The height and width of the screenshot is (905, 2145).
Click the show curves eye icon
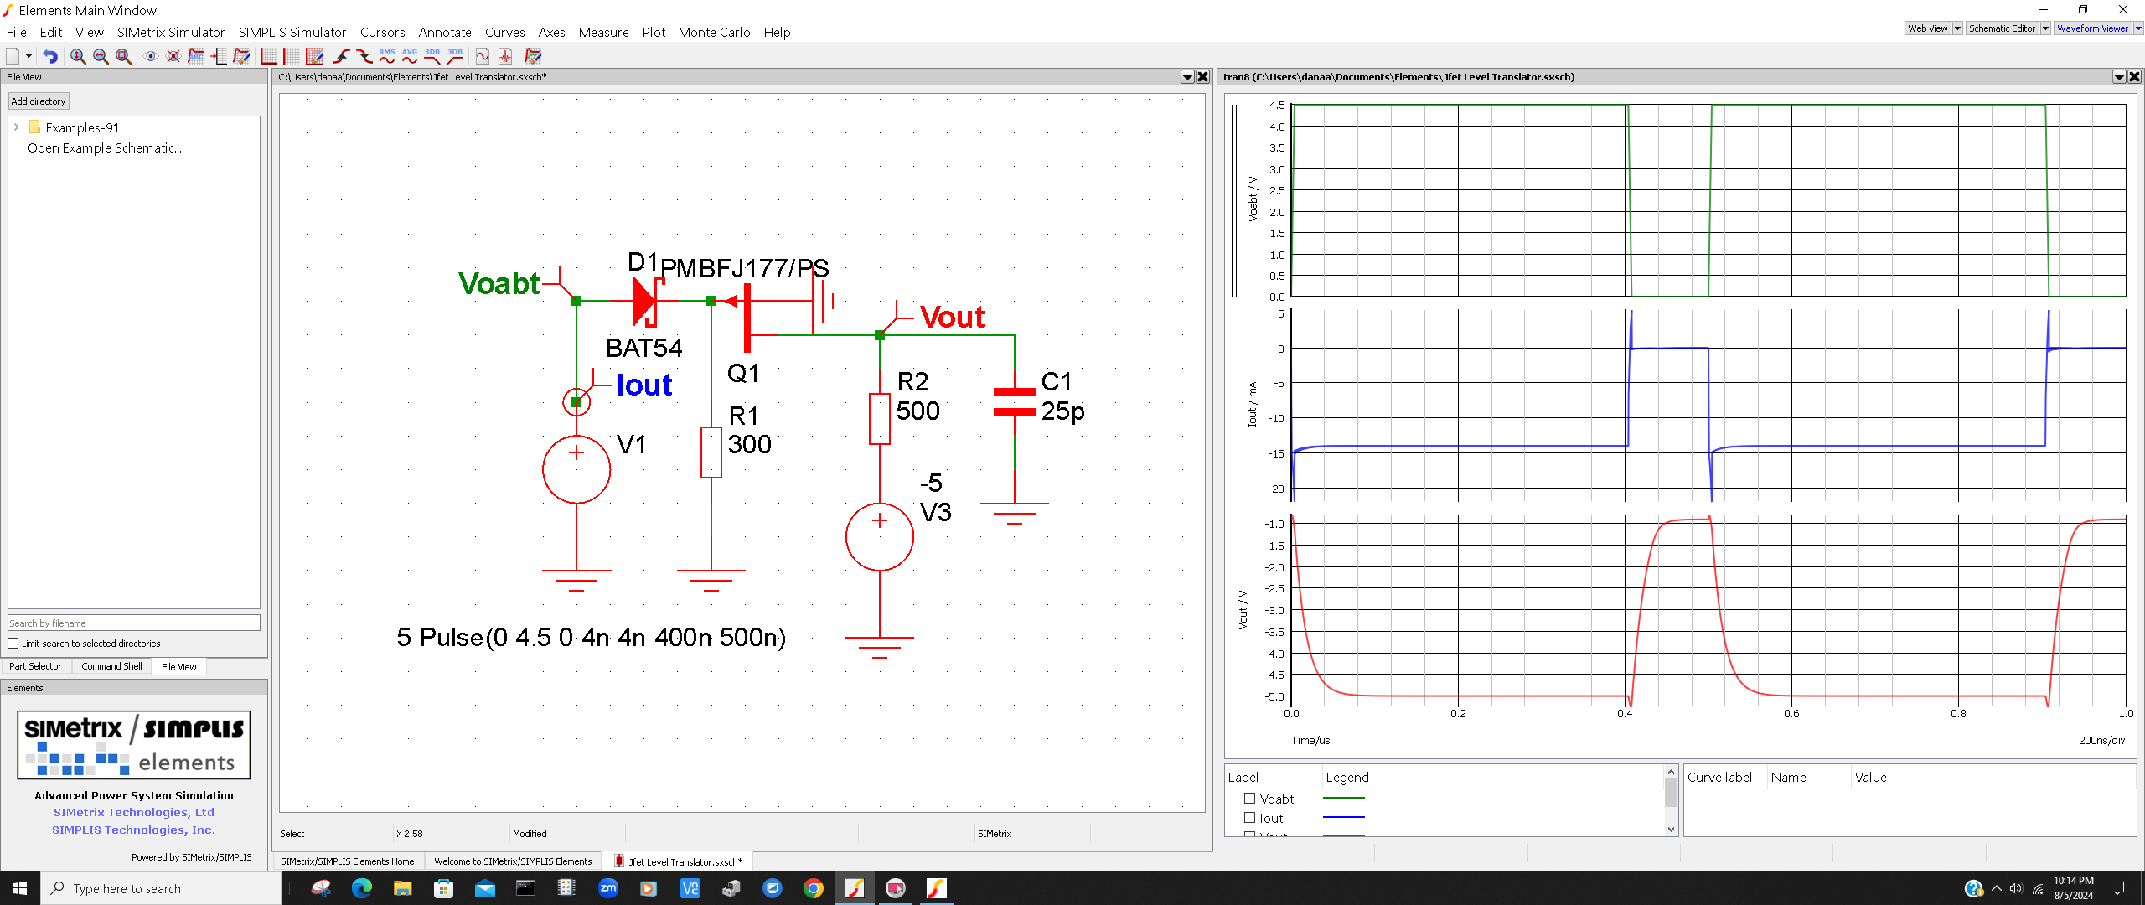[x=151, y=56]
